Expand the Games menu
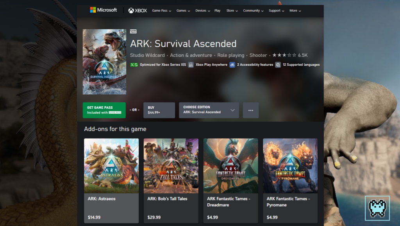The height and width of the screenshot is (226, 400). coord(183,11)
